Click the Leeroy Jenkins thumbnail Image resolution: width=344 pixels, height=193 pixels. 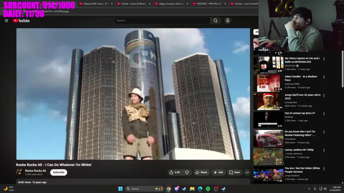[268, 157]
